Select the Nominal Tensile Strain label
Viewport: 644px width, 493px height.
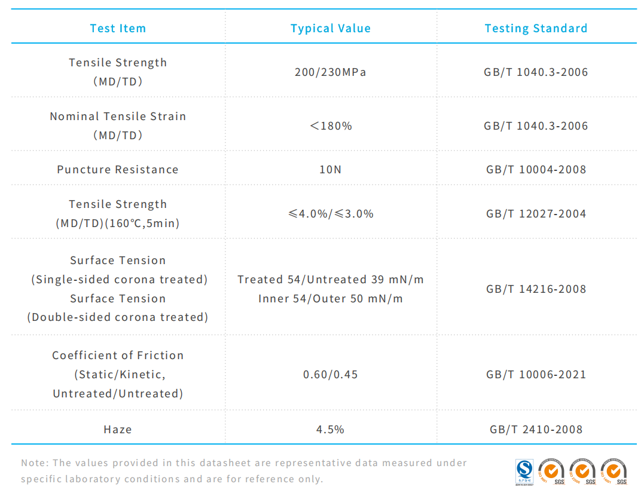click(x=118, y=117)
